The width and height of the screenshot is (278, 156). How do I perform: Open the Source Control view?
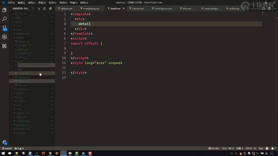tap(4, 28)
